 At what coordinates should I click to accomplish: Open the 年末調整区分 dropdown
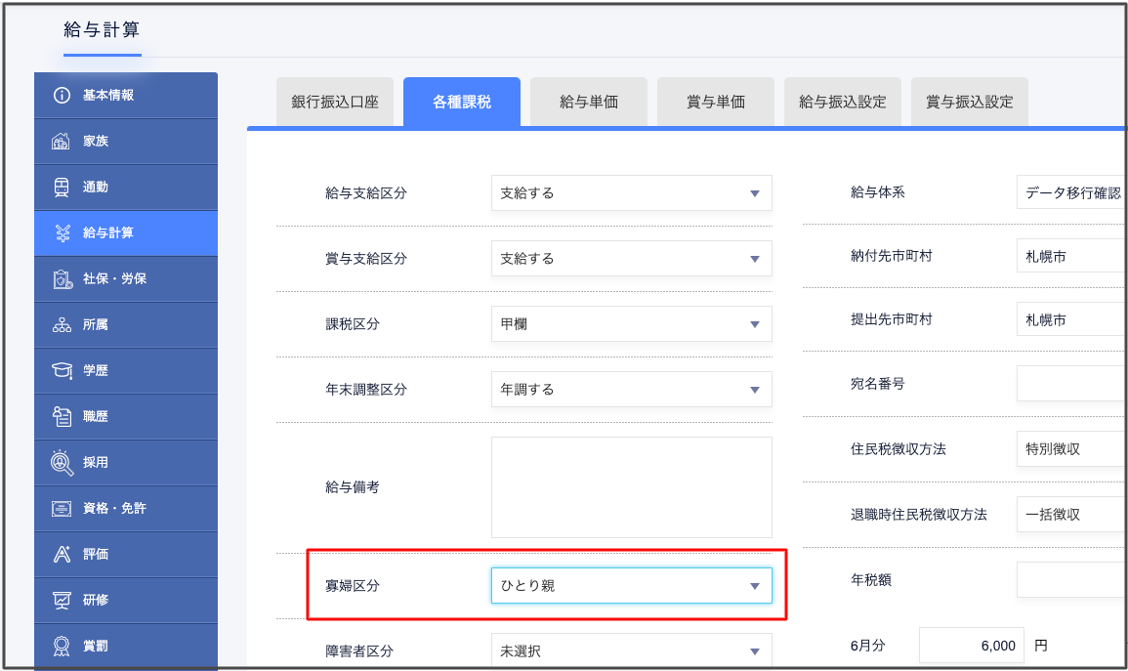pos(631,390)
